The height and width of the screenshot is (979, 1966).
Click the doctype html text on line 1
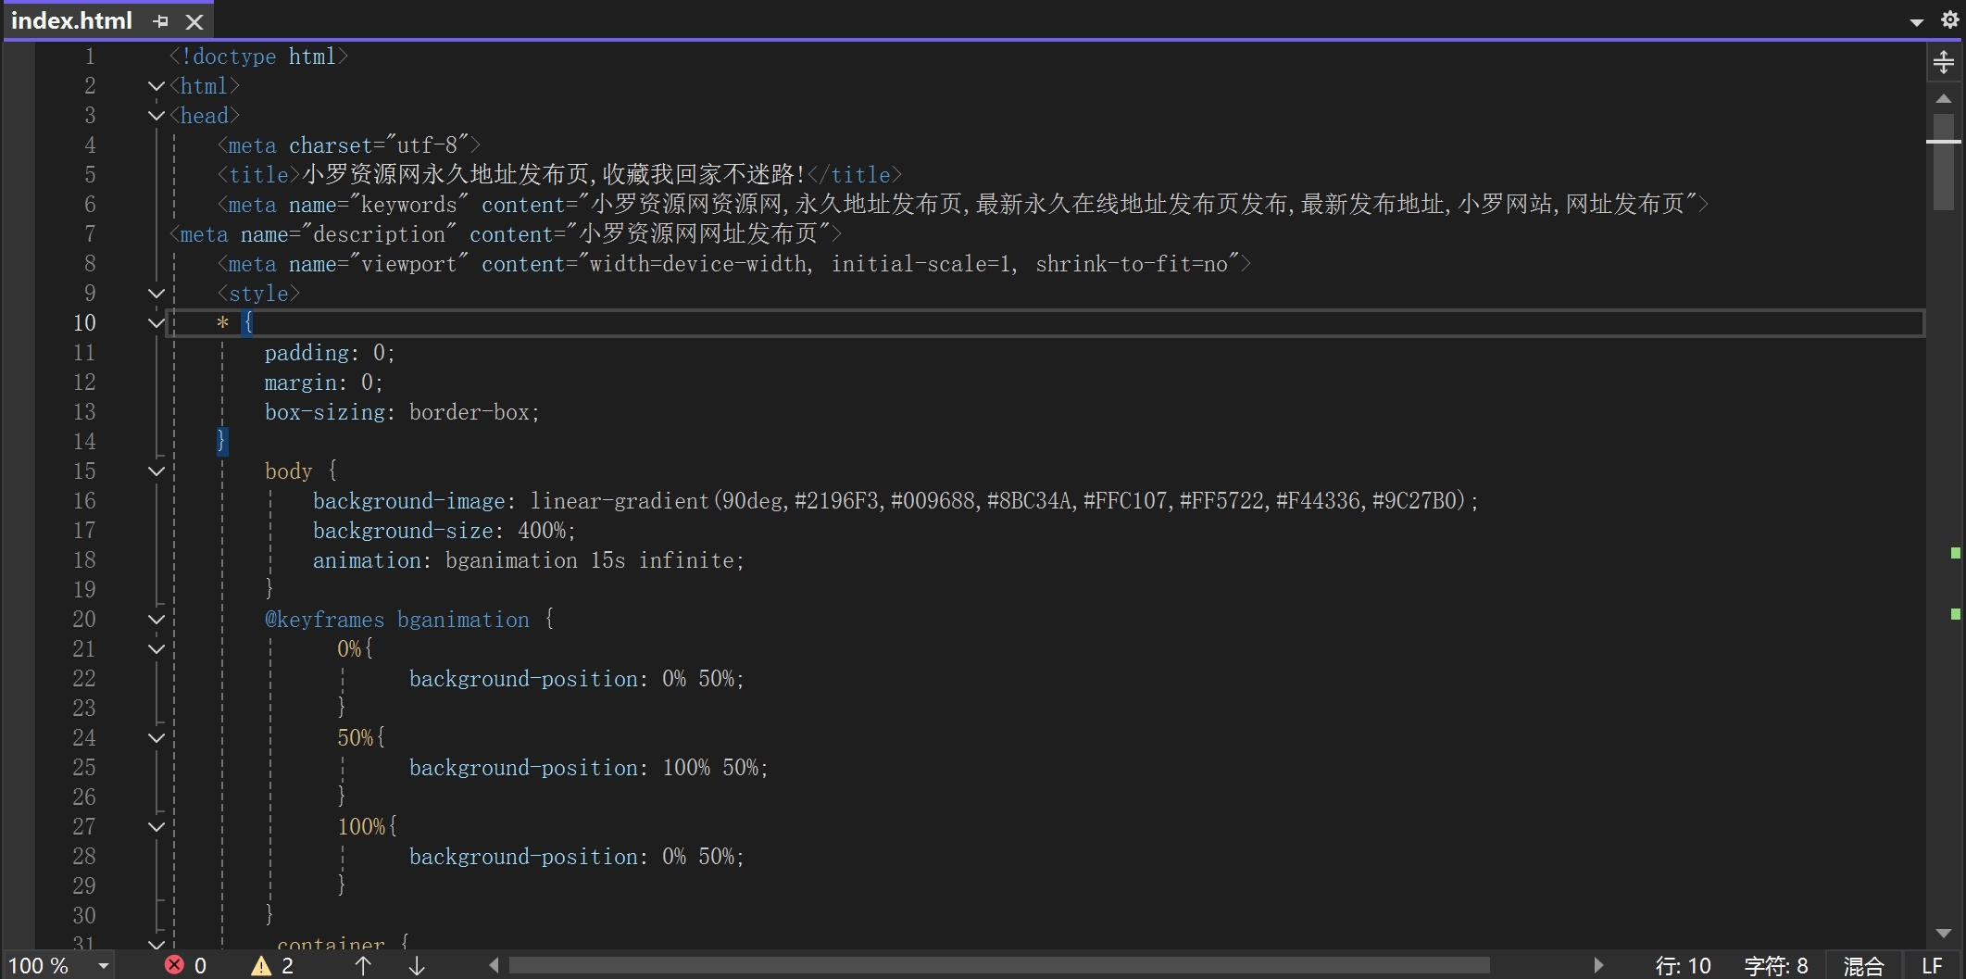pos(259,56)
